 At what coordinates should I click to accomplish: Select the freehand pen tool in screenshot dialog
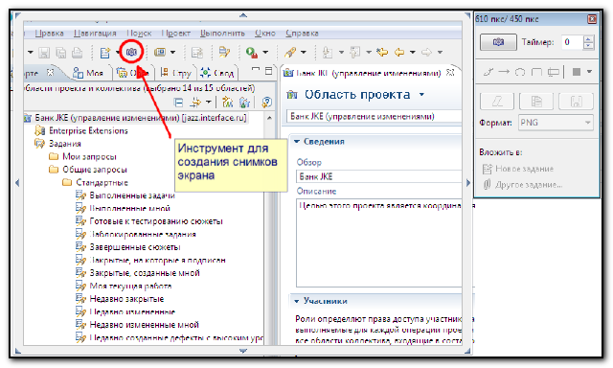488,72
